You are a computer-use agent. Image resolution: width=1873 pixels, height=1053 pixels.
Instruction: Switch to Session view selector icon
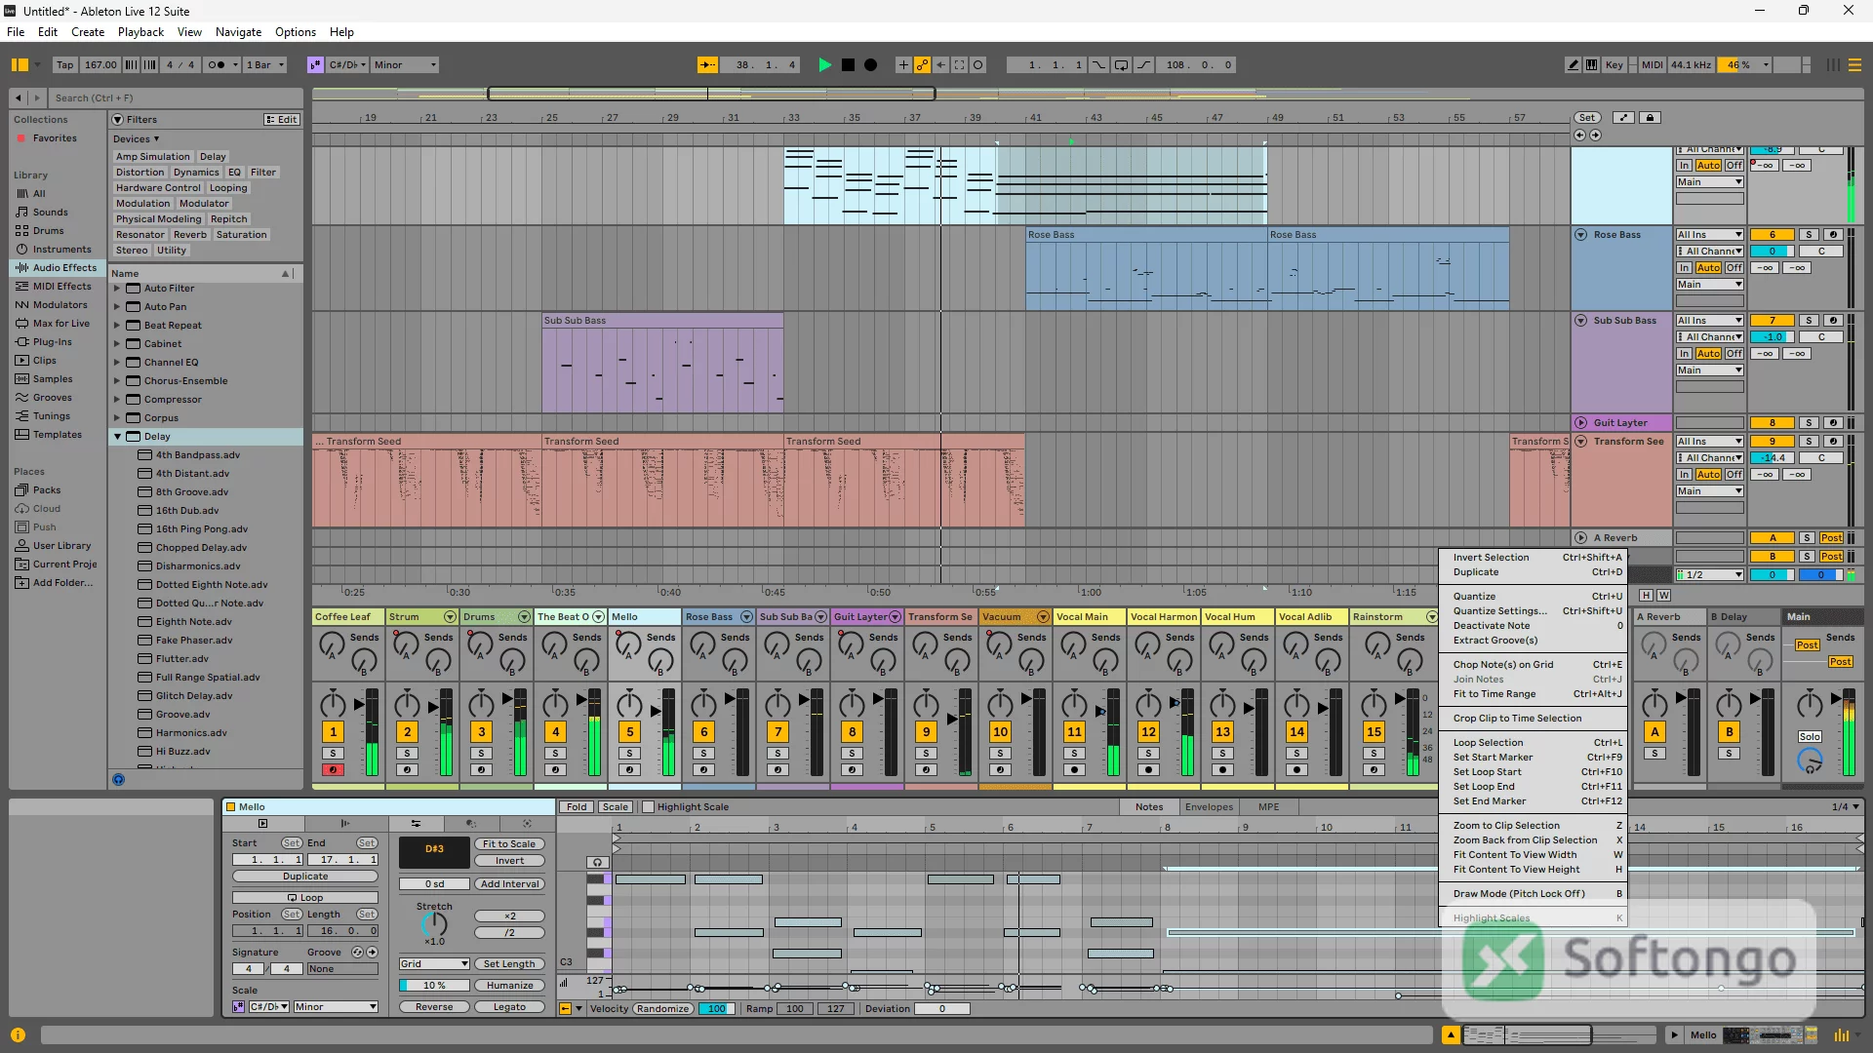point(1834,65)
